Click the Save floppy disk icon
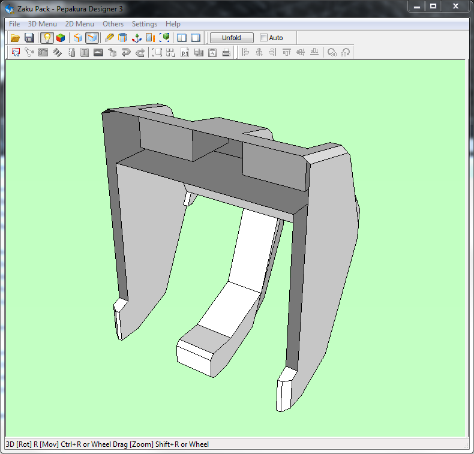 coord(29,38)
